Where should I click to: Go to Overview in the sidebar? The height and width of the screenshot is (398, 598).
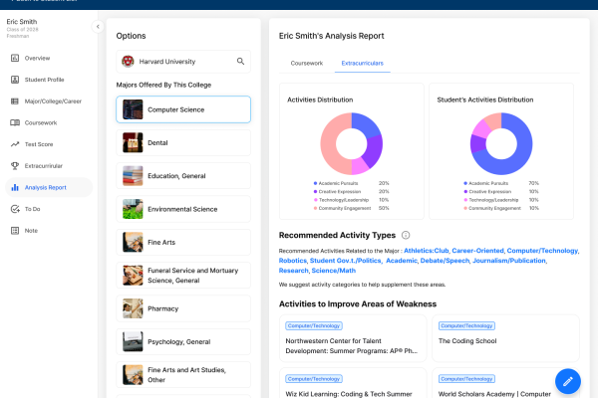pyautogui.click(x=38, y=58)
